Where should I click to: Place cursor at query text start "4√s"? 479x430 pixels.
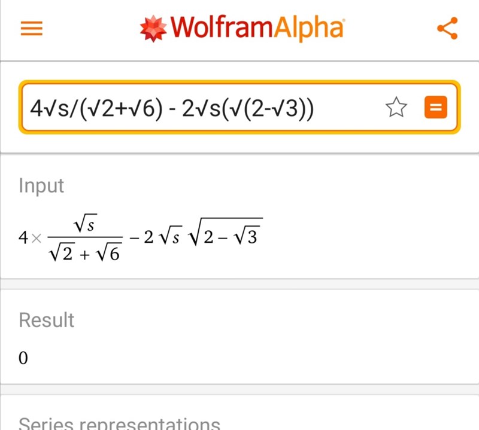coord(32,108)
